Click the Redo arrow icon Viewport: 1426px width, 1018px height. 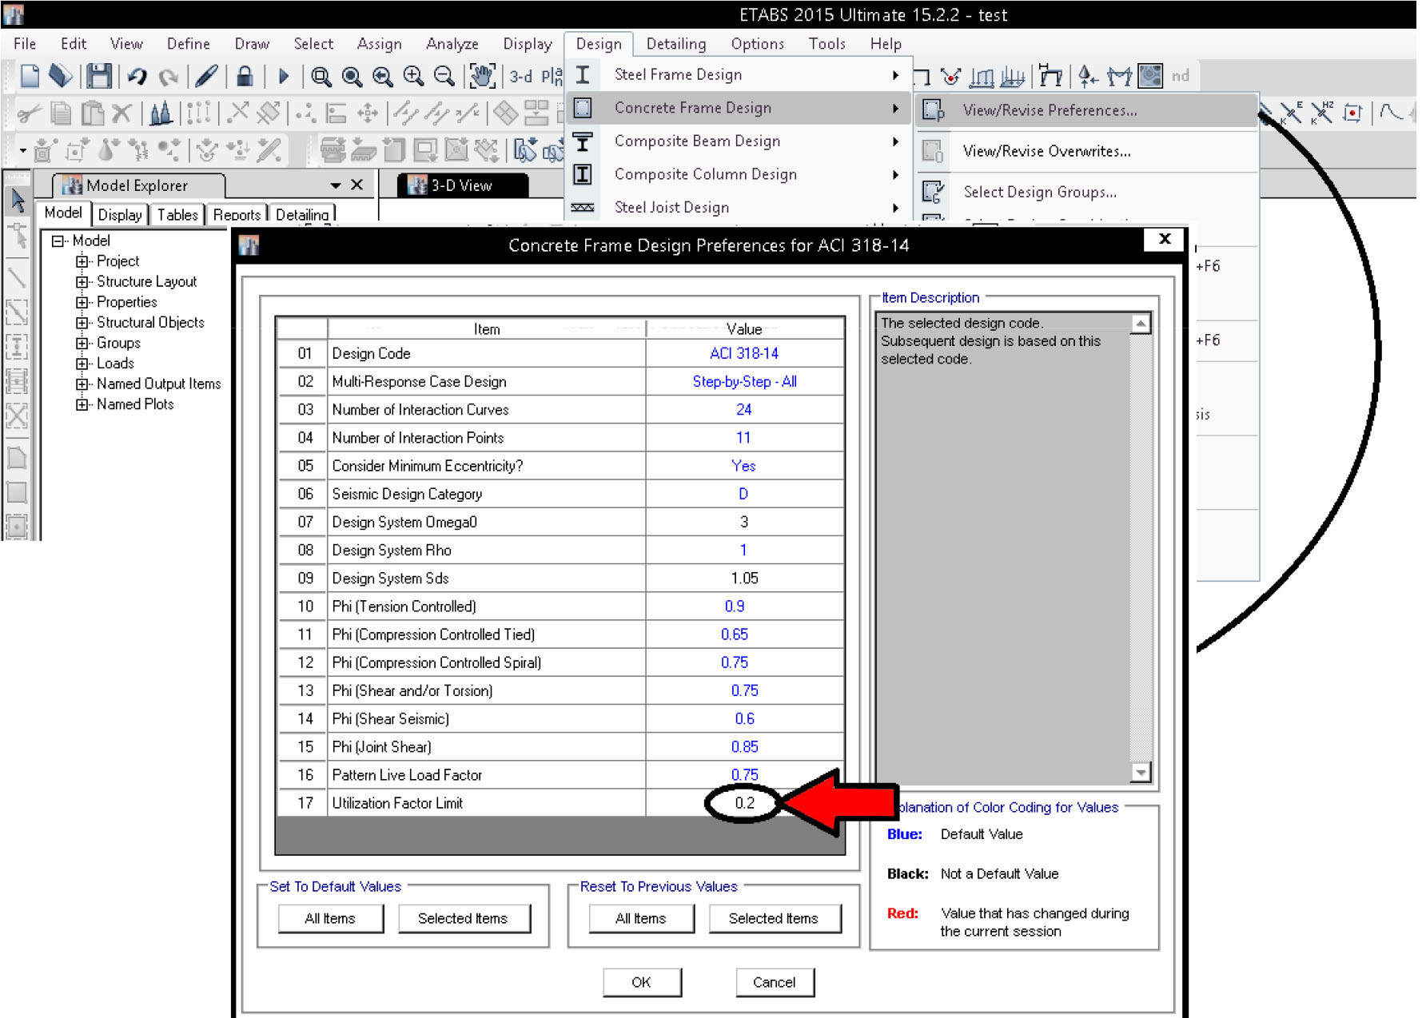[x=168, y=76]
